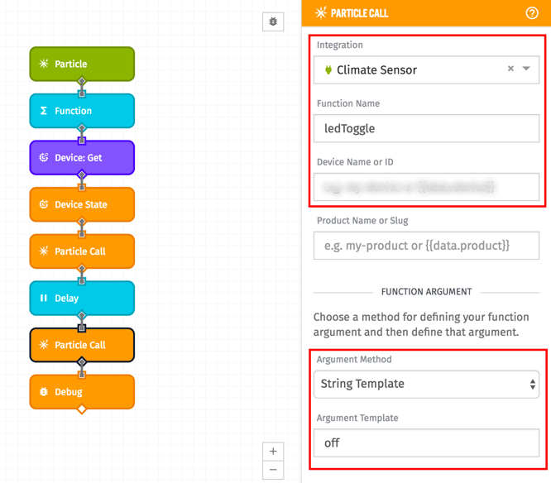The width and height of the screenshot is (551, 483).
Task: Select the Debug node
Action: [x=82, y=392]
